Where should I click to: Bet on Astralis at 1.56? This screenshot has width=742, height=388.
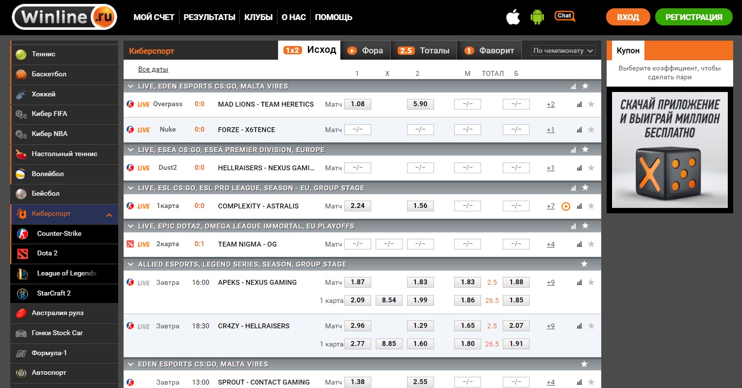pos(420,206)
